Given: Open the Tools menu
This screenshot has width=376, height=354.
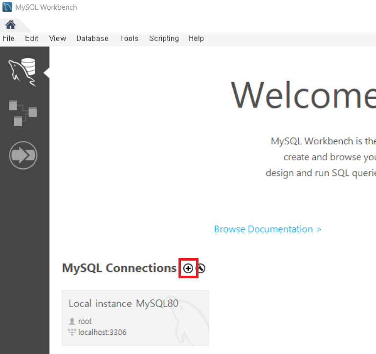Looking at the screenshot, I should [130, 38].
